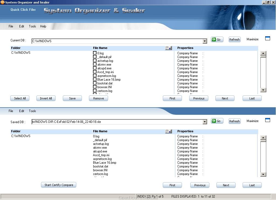Image resolution: width=276 pixels, height=200 pixels.
Task: Click the Maximize icon for Current DB panel
Action: 267,38
